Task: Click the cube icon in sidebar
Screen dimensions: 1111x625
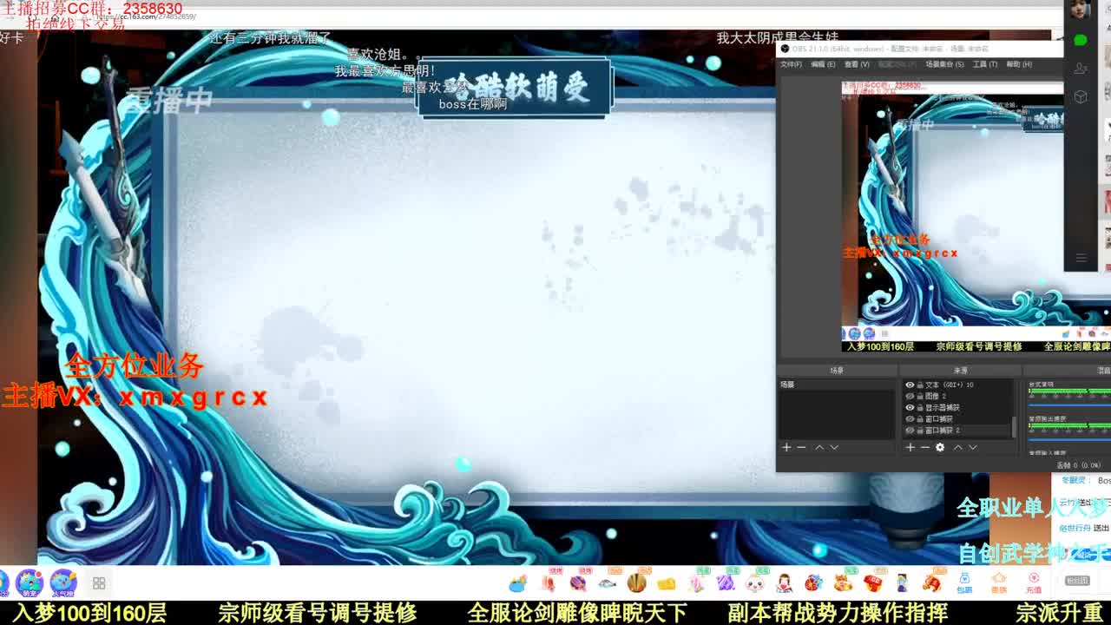Action: click(x=1081, y=96)
